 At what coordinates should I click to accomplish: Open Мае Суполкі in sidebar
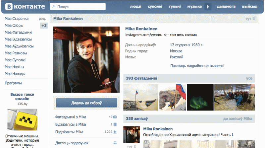(15, 60)
